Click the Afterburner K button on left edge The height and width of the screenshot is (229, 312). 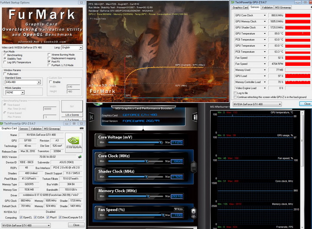coord(91,117)
